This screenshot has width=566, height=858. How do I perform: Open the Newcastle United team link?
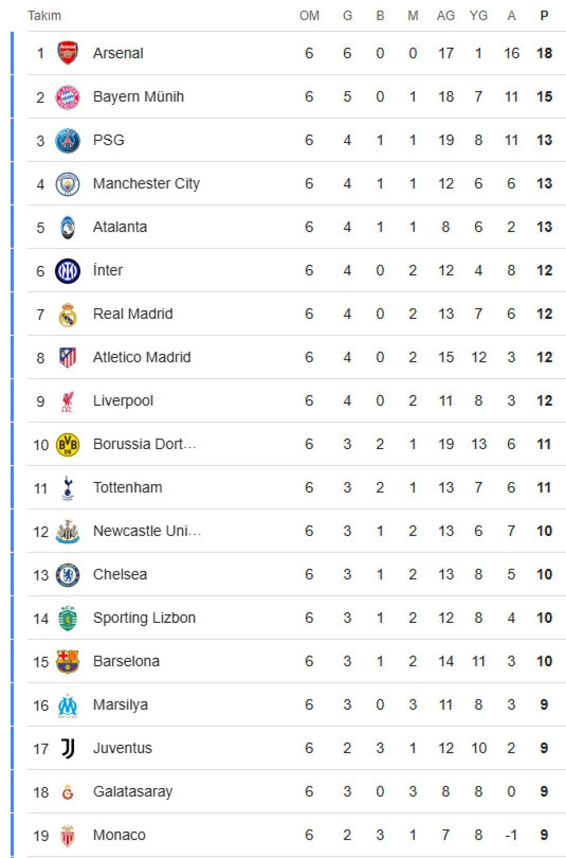[147, 531]
